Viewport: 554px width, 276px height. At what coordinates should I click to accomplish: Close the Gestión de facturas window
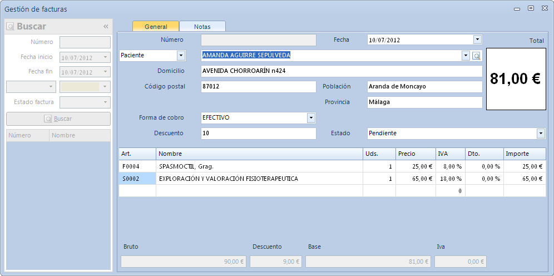point(545,8)
